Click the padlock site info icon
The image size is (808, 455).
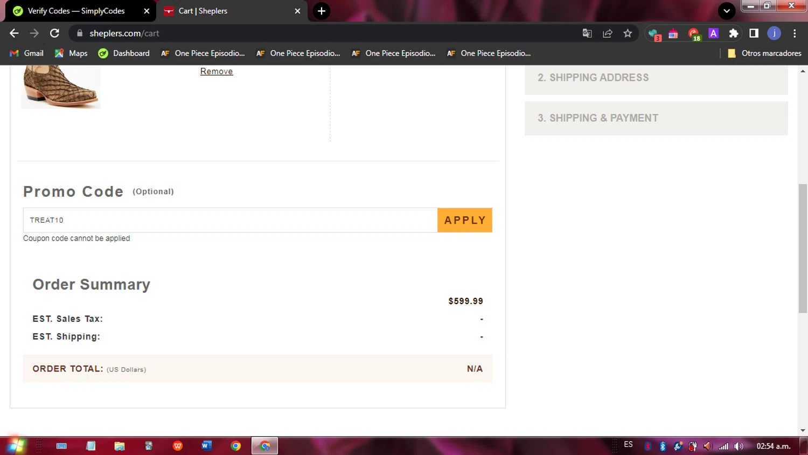pyautogui.click(x=80, y=33)
